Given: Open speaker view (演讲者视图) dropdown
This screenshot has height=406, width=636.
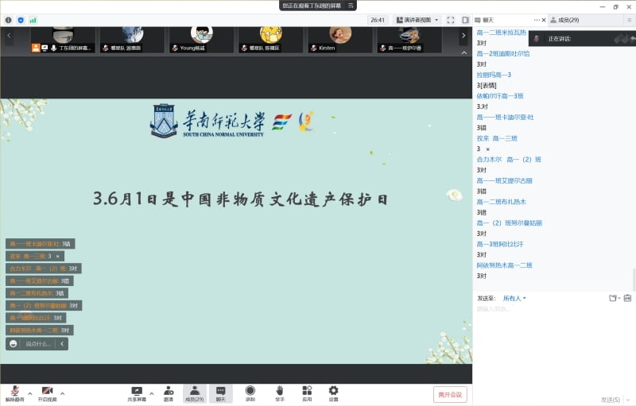Looking at the screenshot, I should tap(418, 20).
